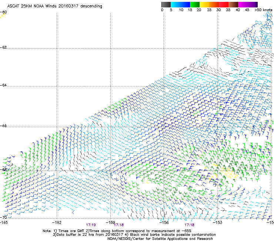Pick the orange 25–30 knots legend segment
The height and width of the screenshot is (241, 274).
(214, 4)
